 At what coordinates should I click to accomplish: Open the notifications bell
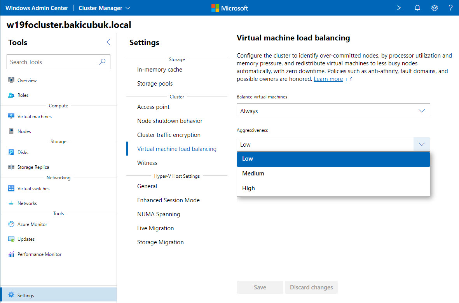click(x=417, y=8)
